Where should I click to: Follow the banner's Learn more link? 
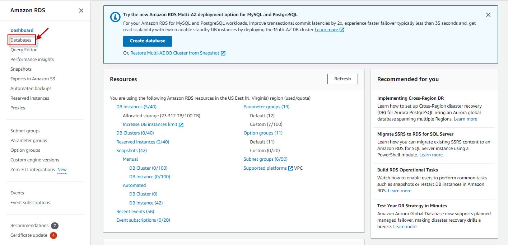pyautogui.click(x=326, y=30)
